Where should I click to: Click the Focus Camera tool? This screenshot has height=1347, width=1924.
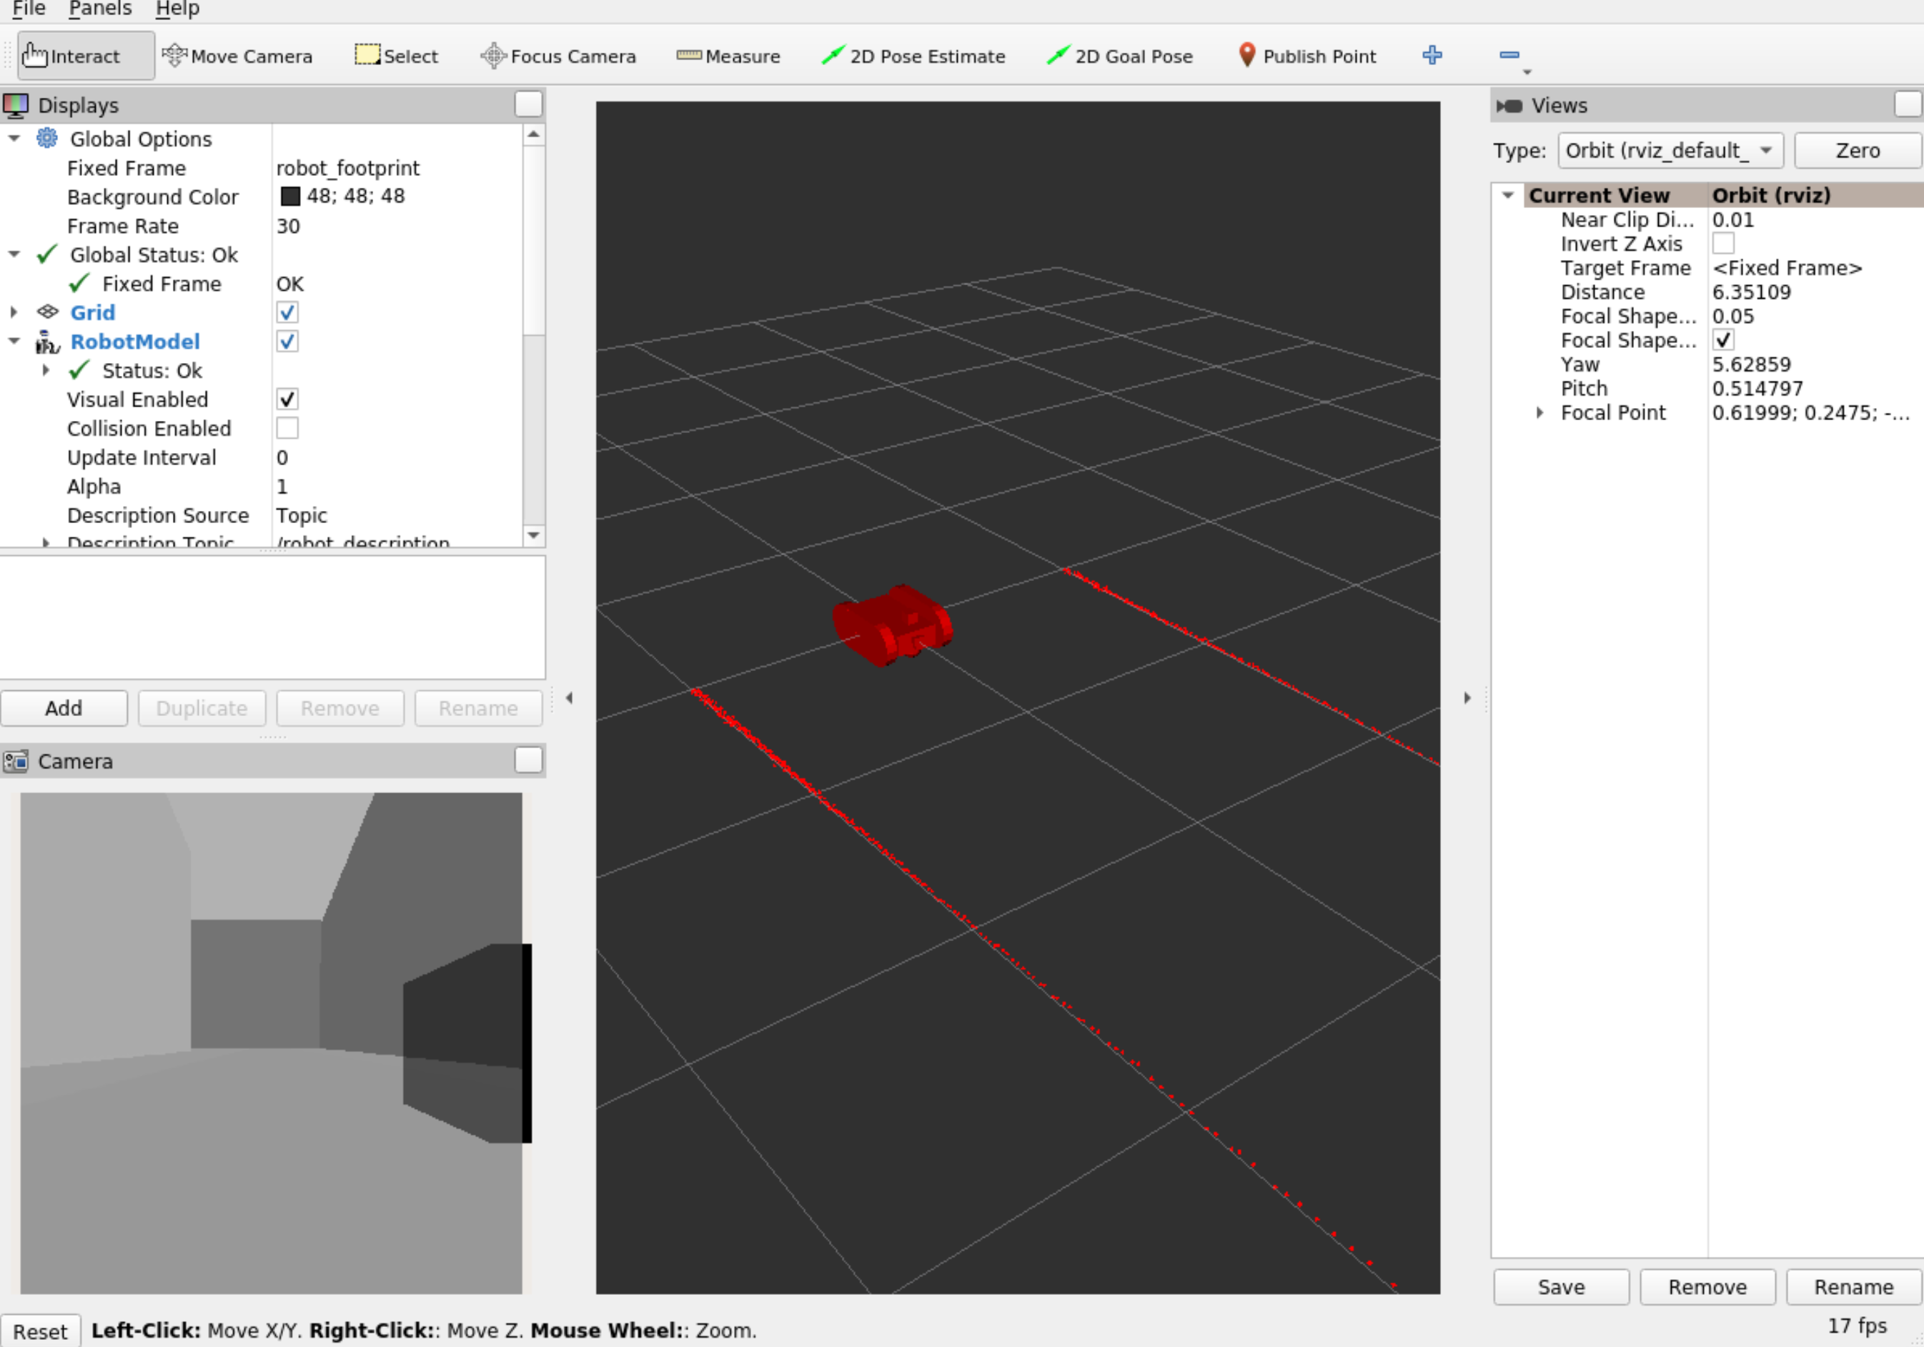click(x=557, y=55)
